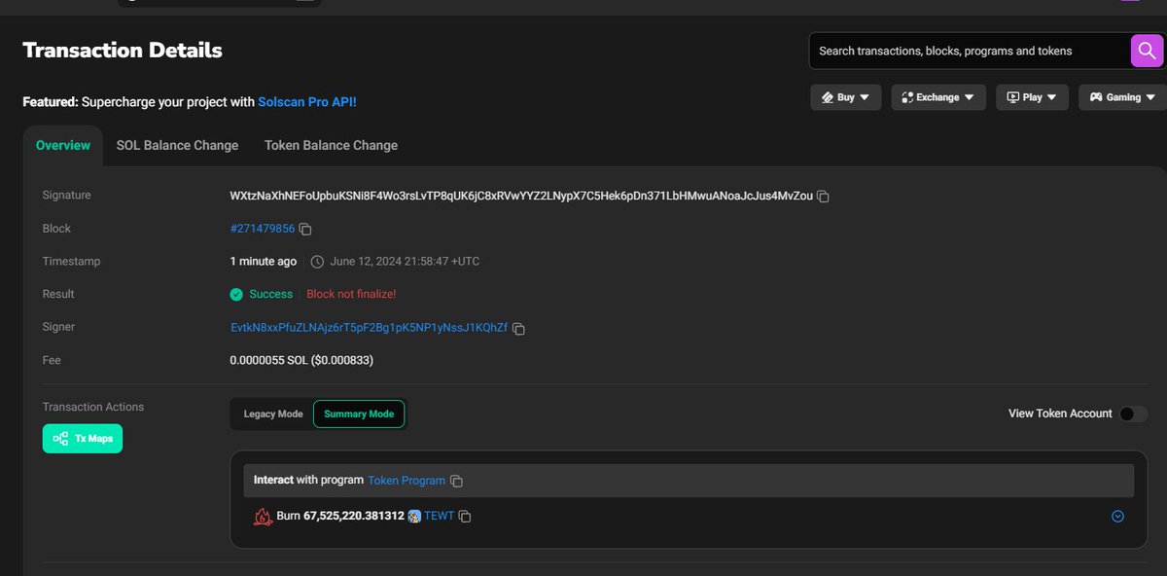Open block #271479856 link
This screenshot has width=1167, height=576.
(x=263, y=229)
